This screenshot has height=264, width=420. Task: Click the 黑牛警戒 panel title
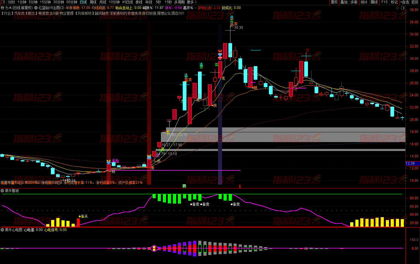12,191
